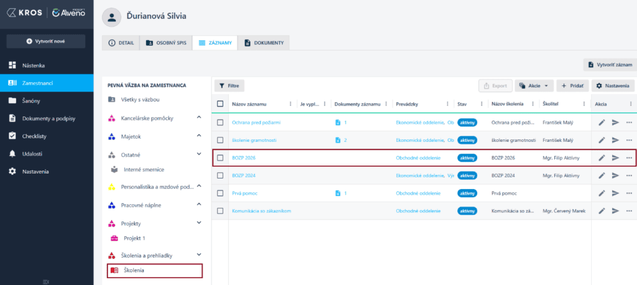Screen dimensions: 637x285
Task: Open three-dots menu for Ochrana pred požiarmi row
Action: click(629, 123)
